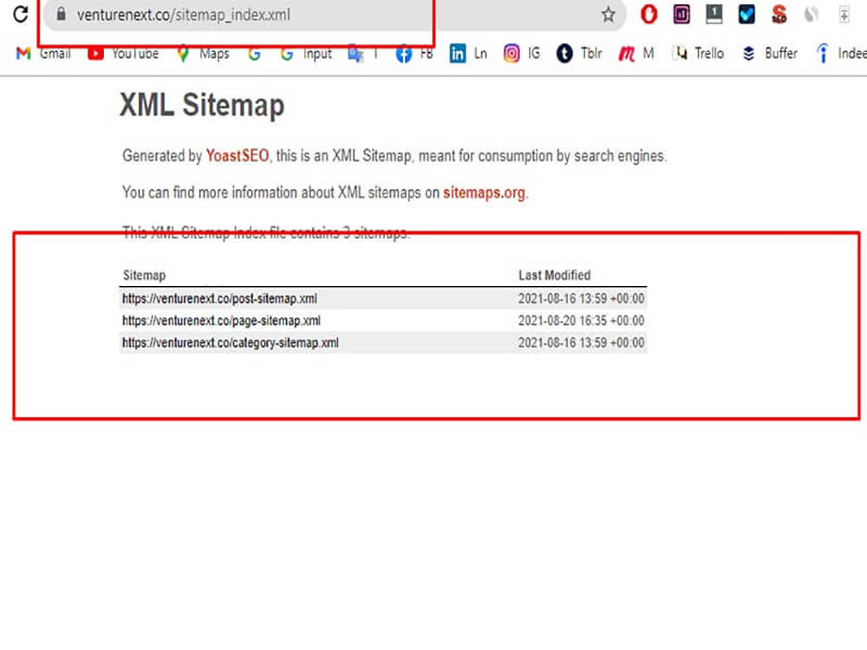Click the post-sitemap row's modified date

coord(581,298)
